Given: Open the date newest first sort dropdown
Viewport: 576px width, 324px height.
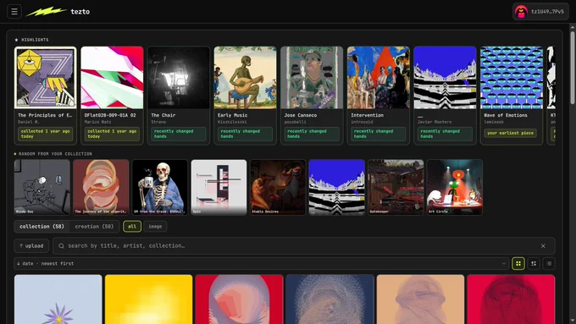Looking at the screenshot, I should (261, 263).
